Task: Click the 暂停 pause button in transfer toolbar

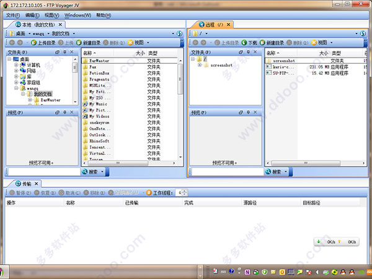Action: 20,193
